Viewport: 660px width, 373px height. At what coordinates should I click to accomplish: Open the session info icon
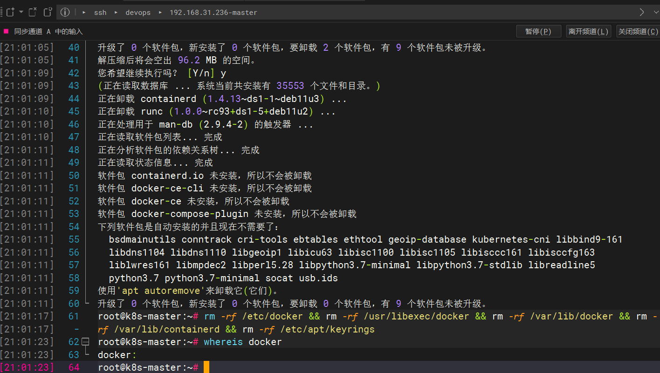tap(65, 12)
